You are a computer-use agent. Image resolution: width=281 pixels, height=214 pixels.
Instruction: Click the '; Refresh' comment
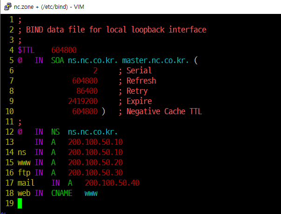coord(137,81)
